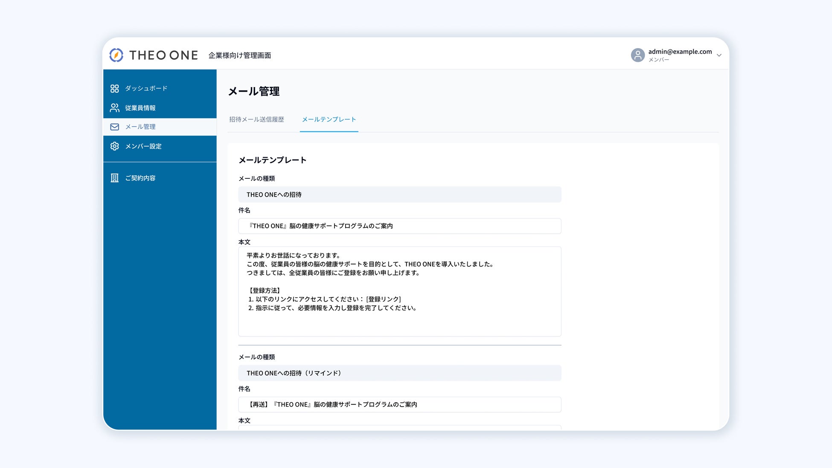Click the first 件名 subject input field
This screenshot has height=468, width=832.
point(400,226)
